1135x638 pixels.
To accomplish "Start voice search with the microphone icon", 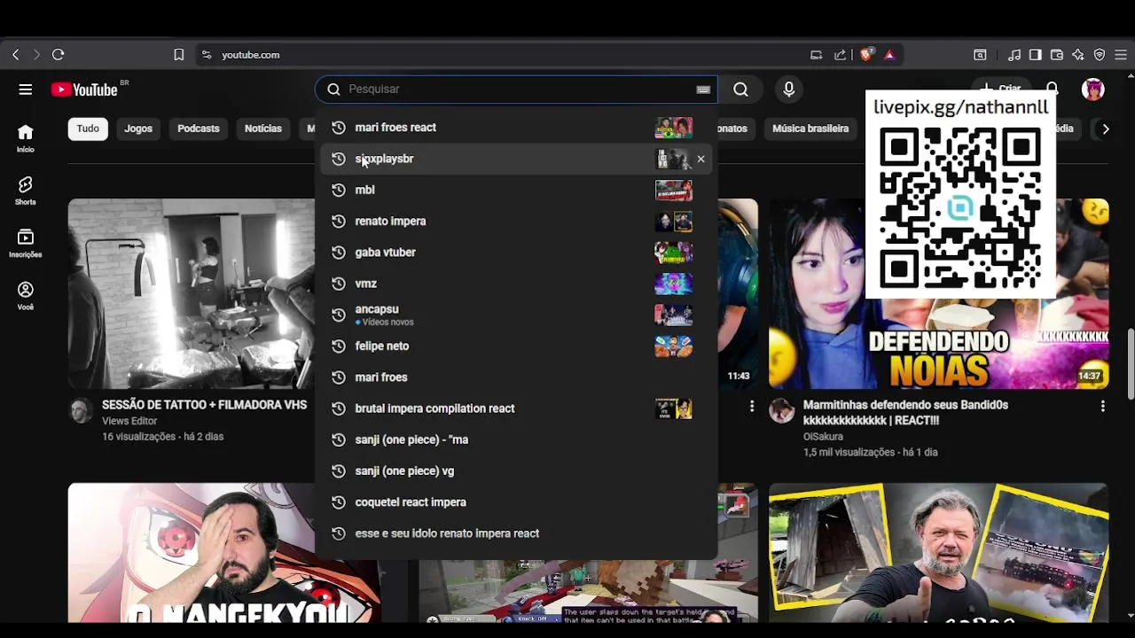I will coord(788,89).
